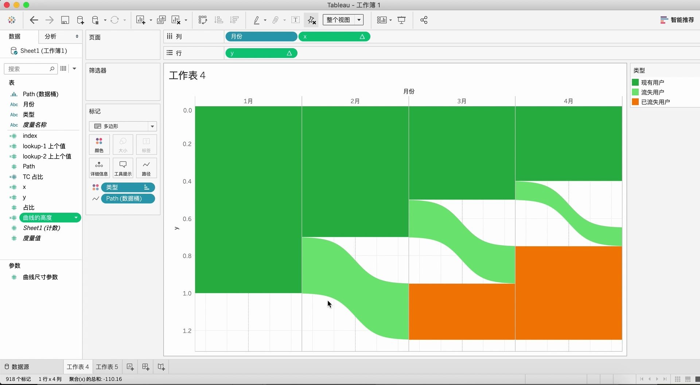
Task: Expand the clear sheet dropdown arrow
Action: 186,20
